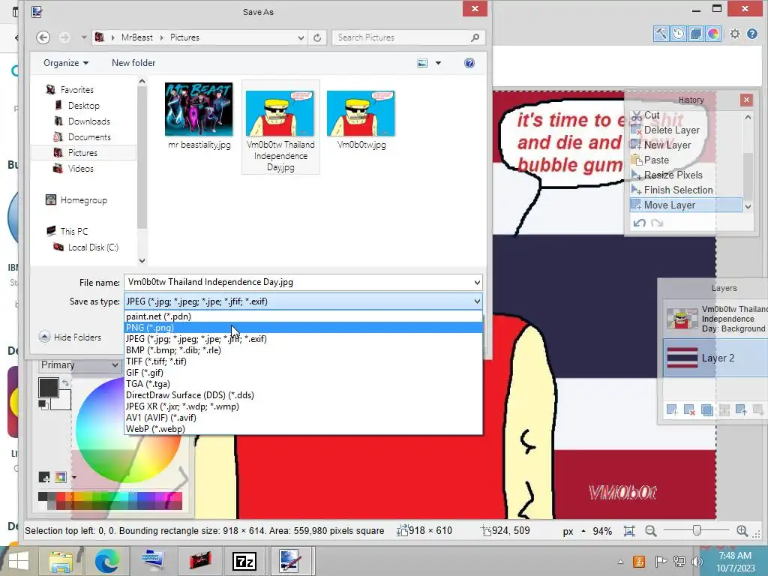
Task: Open the Primary color dropdown
Action: click(x=79, y=365)
